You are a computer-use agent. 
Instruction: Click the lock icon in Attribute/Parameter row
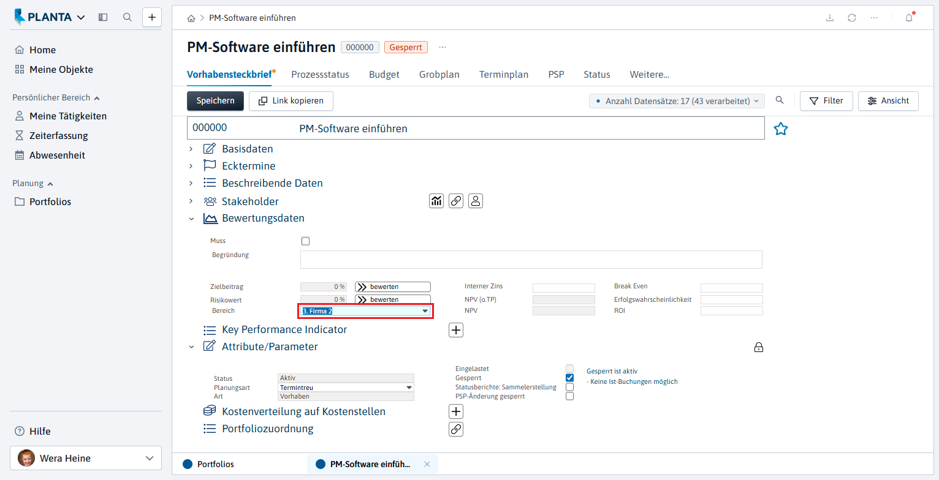(x=758, y=348)
